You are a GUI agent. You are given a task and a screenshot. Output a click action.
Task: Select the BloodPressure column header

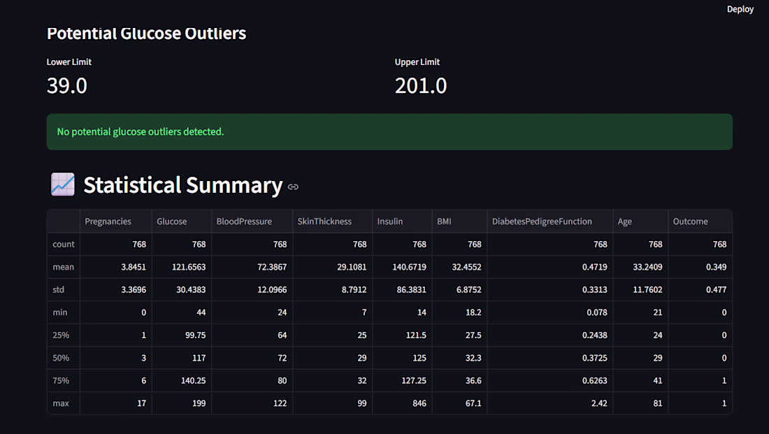click(252, 221)
